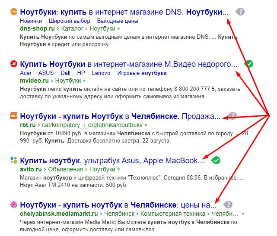
Task: Click green checkmark badge next to M.Video result
Action: pyautogui.click(x=248, y=64)
